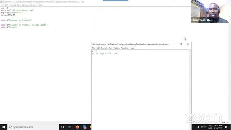Open File menu in statement1.py window
Viewport: 231px width, 130px height.
coord(2,5)
